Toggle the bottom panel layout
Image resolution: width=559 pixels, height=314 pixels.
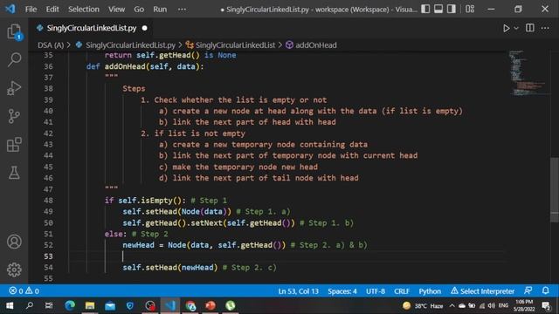[x=438, y=9]
